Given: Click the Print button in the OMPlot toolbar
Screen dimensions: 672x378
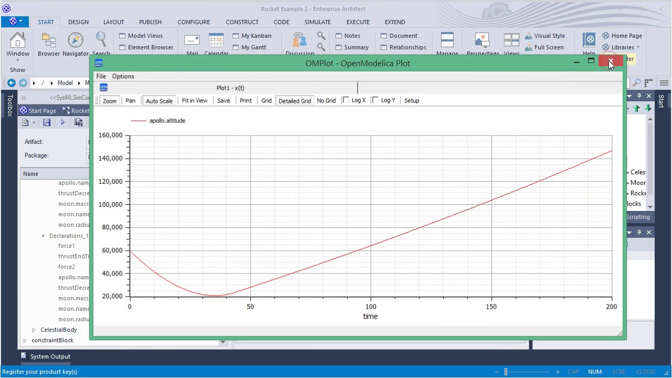Looking at the screenshot, I should coord(245,101).
